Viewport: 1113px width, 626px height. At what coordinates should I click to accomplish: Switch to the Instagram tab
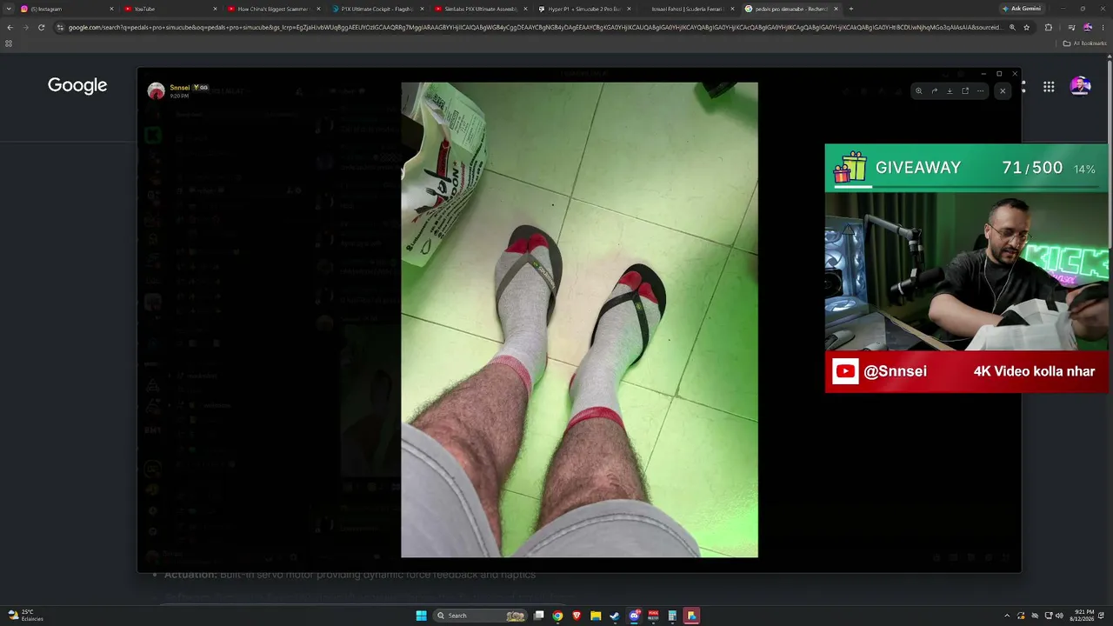click(x=68, y=9)
